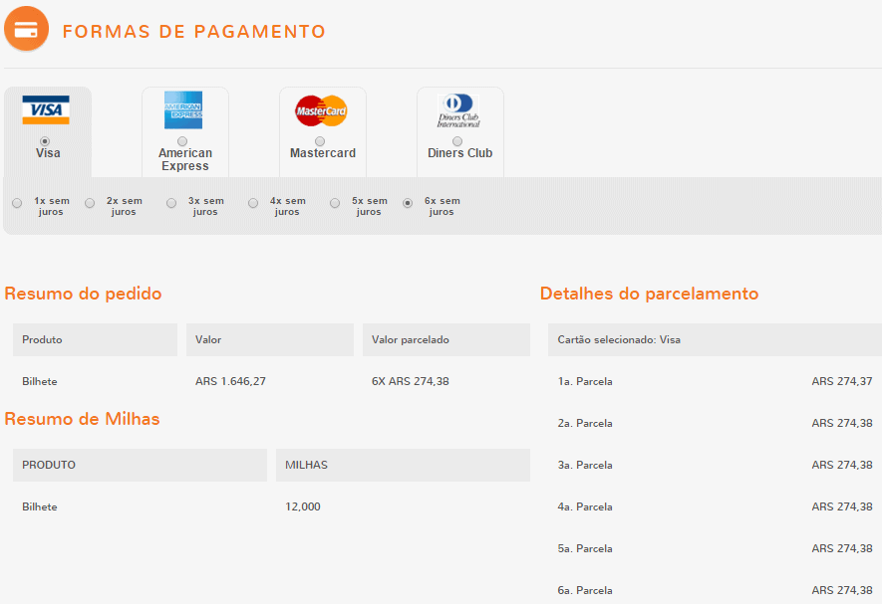882x604 pixels.
Task: Click the Mastercard tab label
Action: tap(323, 153)
